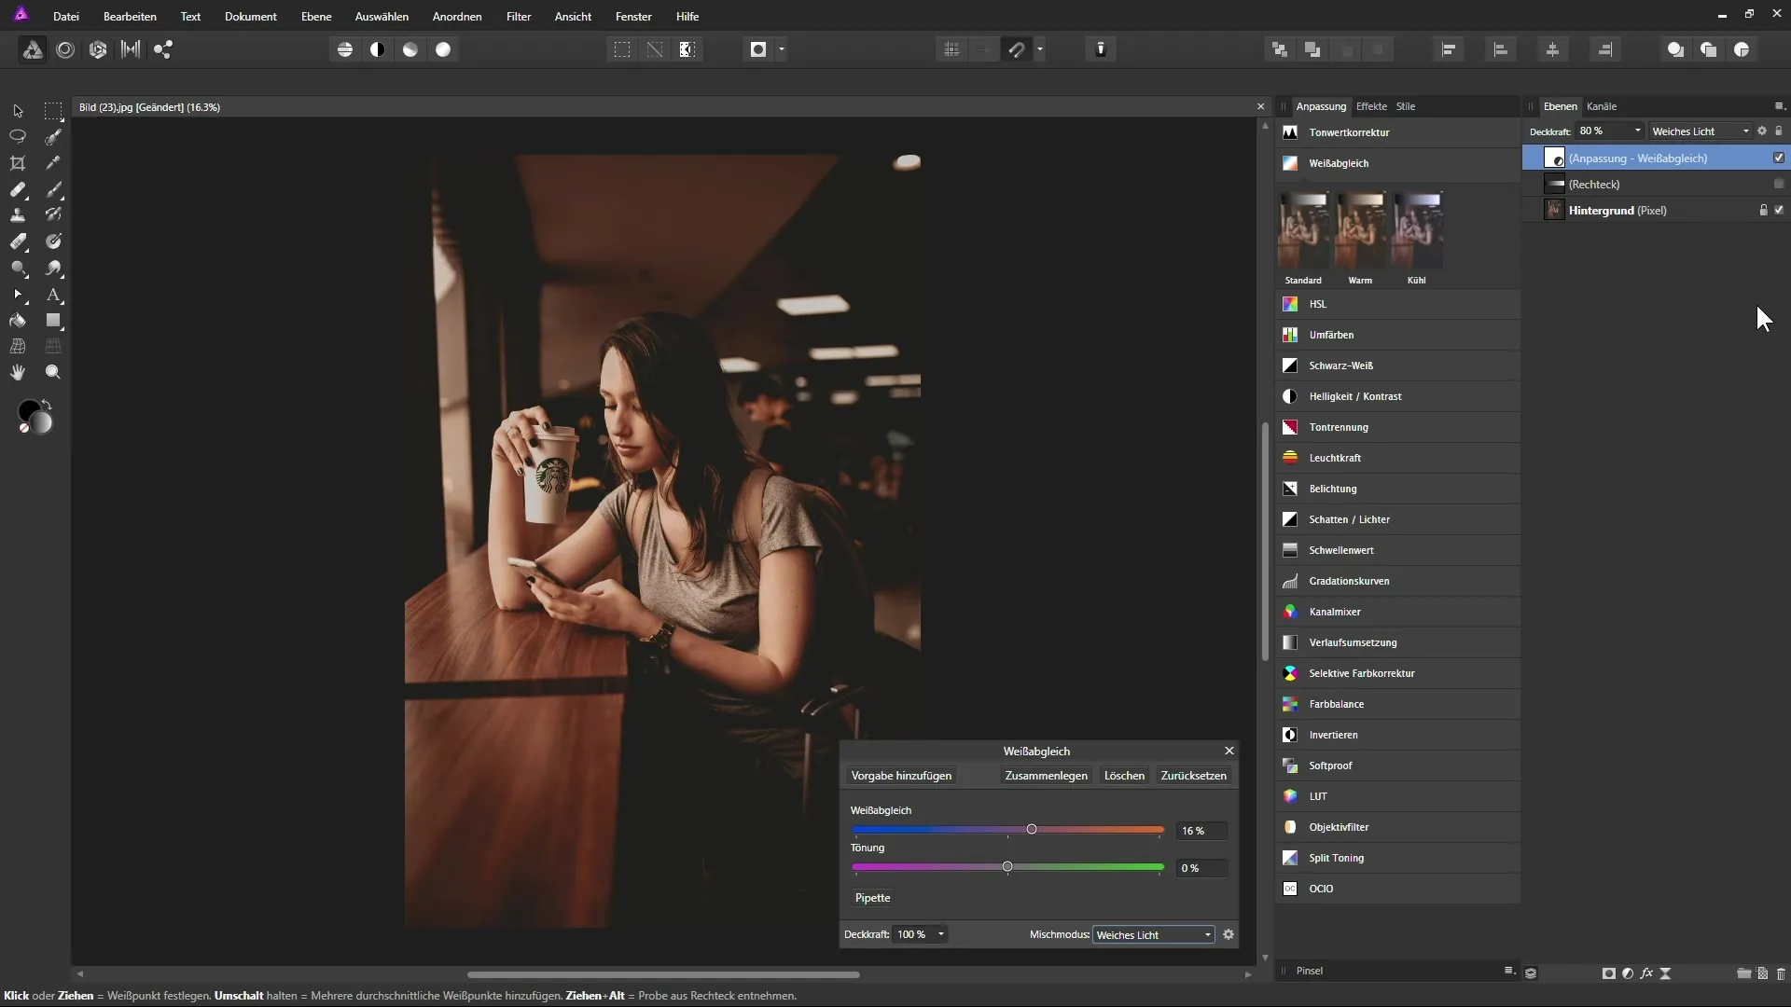Toggle snapping magnet in toolbar

point(1017,49)
